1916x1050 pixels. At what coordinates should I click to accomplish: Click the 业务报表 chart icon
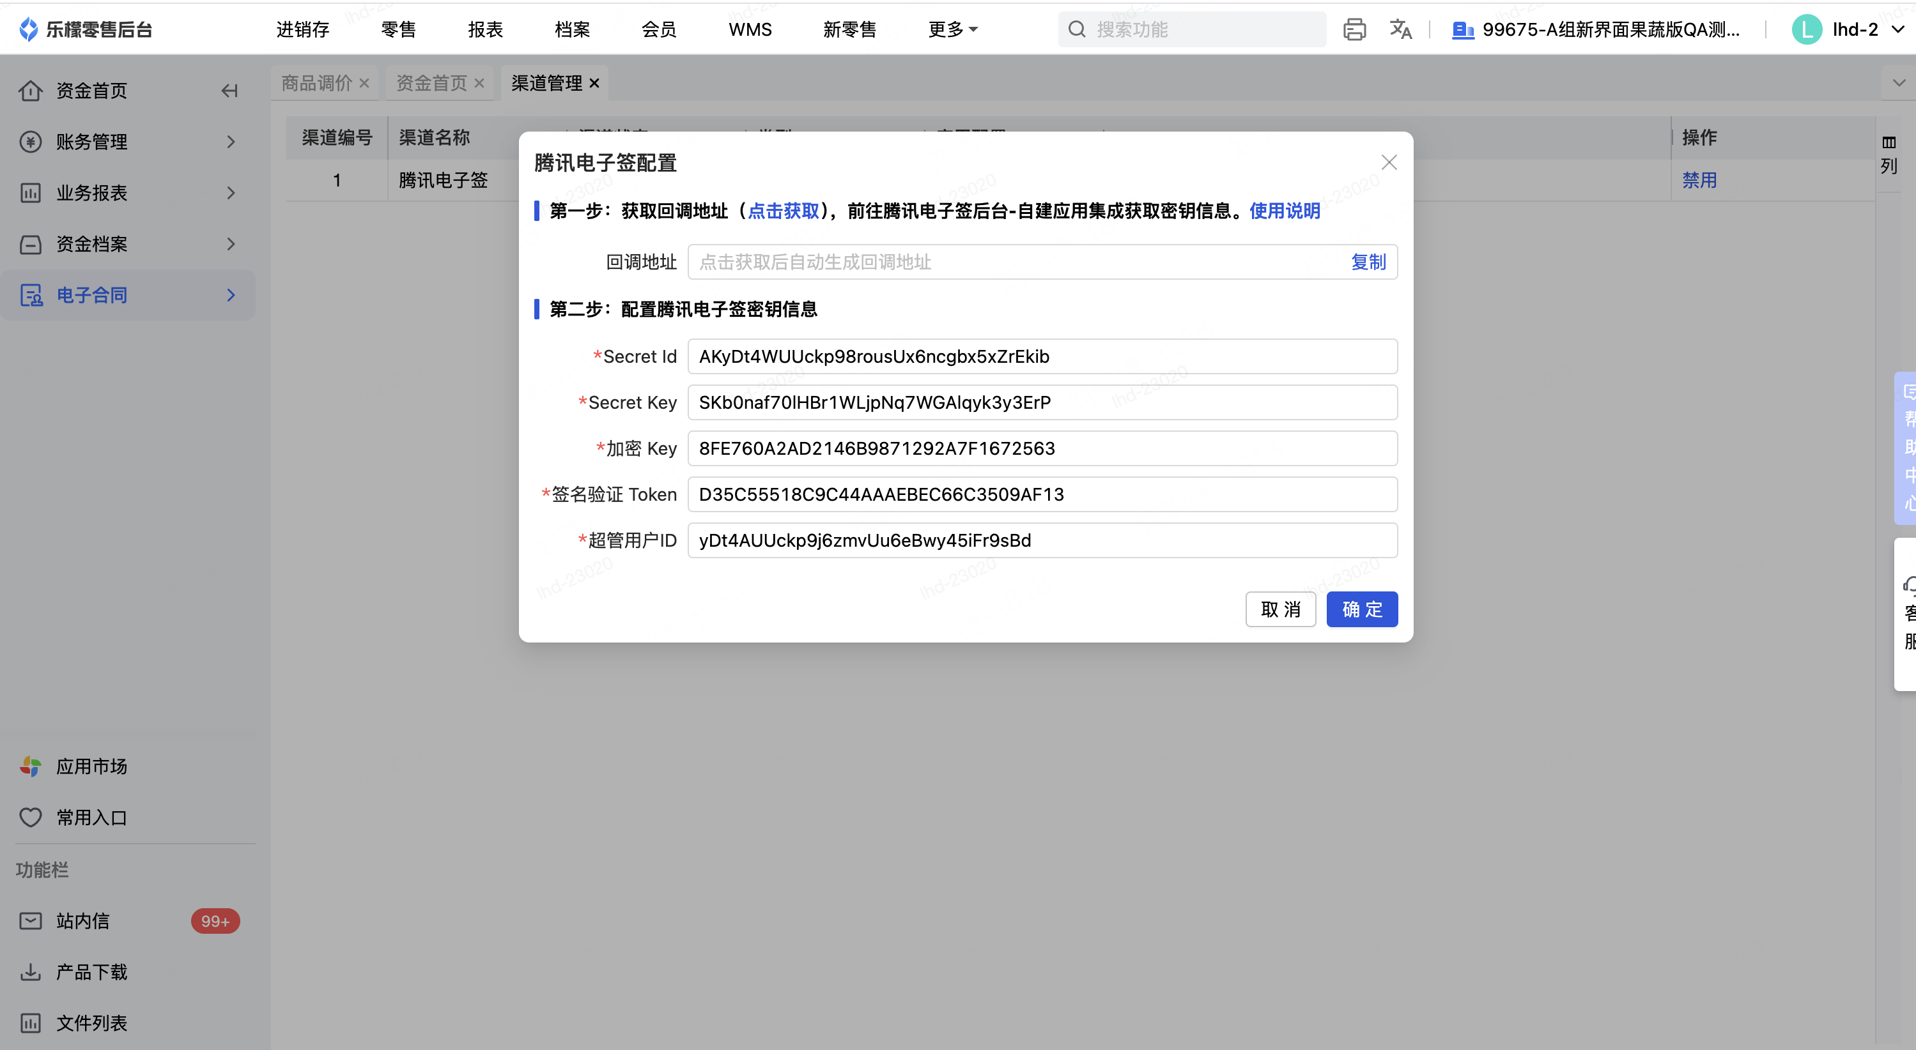pyautogui.click(x=31, y=194)
